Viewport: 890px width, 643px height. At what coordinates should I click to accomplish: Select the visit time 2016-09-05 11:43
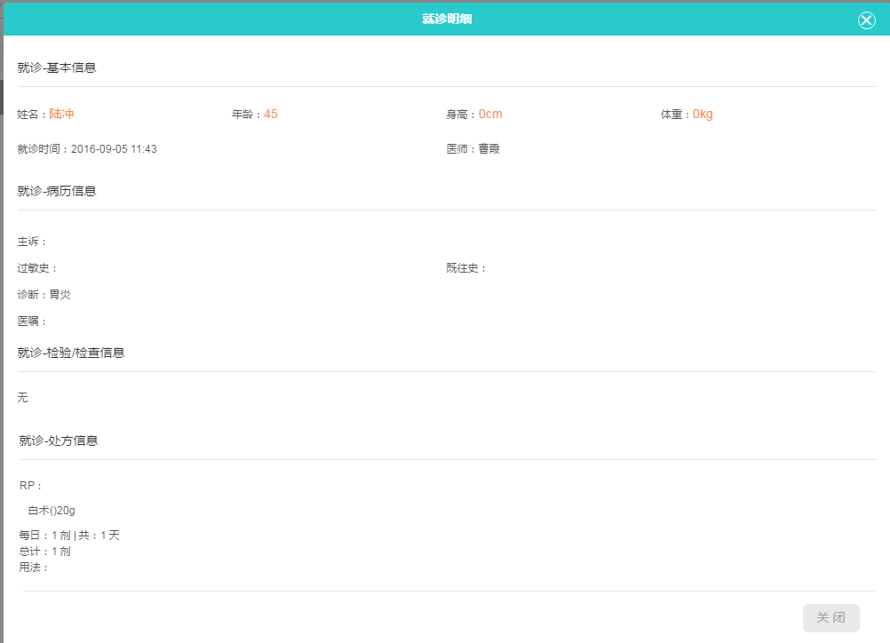pos(114,148)
